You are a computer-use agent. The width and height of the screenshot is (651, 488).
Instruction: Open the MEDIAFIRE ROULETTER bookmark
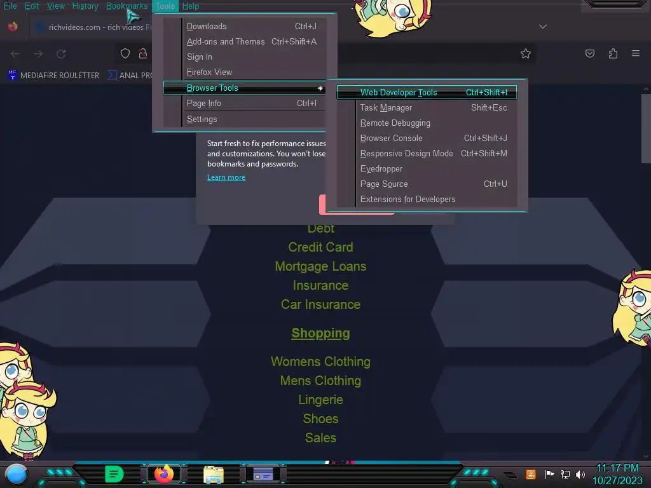[53, 75]
